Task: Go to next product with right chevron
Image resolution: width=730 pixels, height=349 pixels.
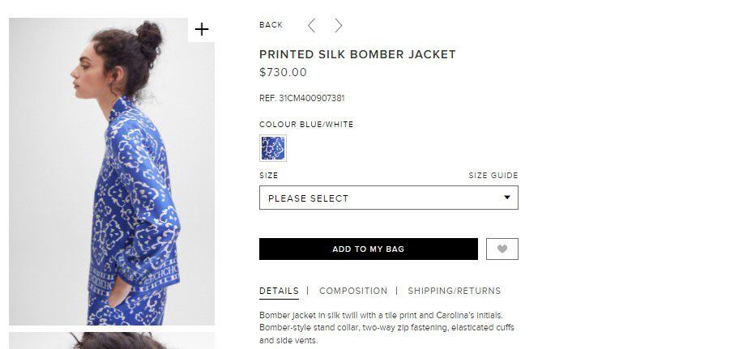Action: [x=339, y=26]
